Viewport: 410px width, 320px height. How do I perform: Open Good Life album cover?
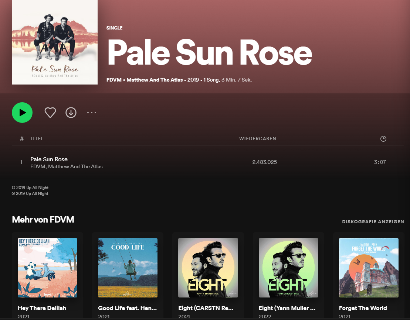(x=128, y=268)
